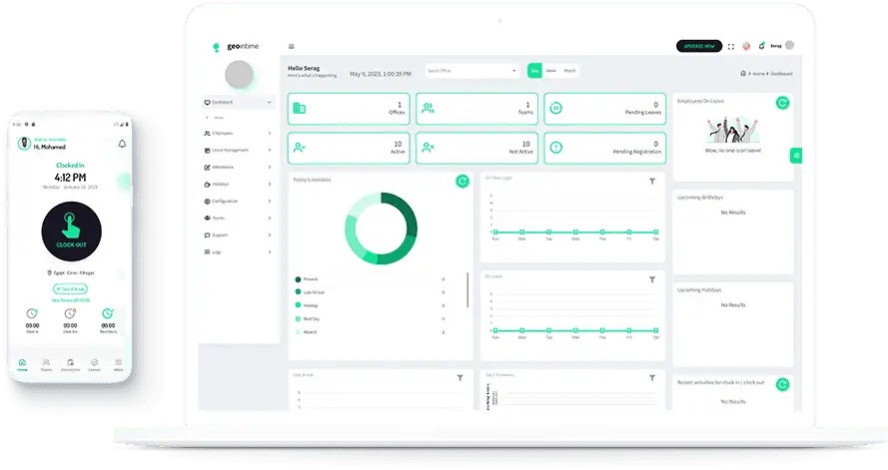The width and height of the screenshot is (888, 470).
Task: Expand the Support sidebar menu
Action: 238,235
